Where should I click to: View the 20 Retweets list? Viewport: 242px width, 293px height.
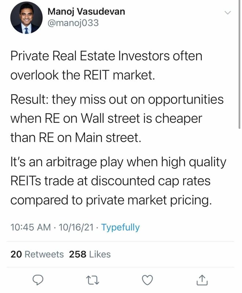click(37, 254)
